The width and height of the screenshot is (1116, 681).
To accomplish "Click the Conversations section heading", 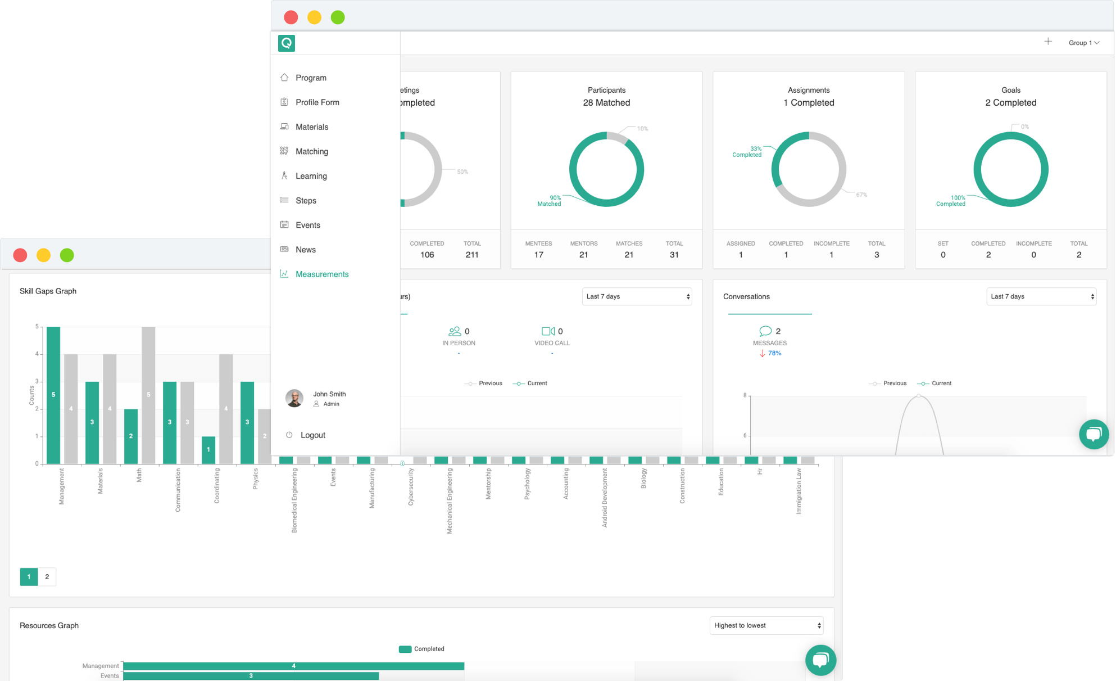I will coord(746,296).
